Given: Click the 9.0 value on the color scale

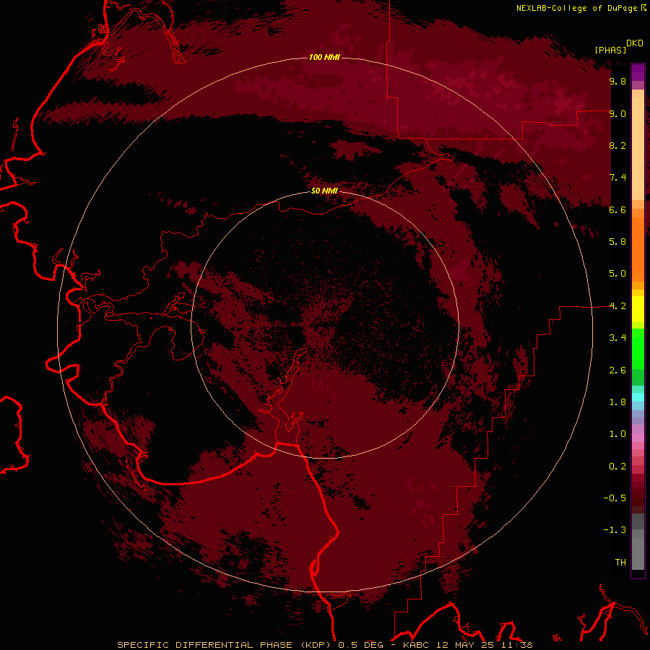Looking at the screenshot, I should click(x=617, y=113).
